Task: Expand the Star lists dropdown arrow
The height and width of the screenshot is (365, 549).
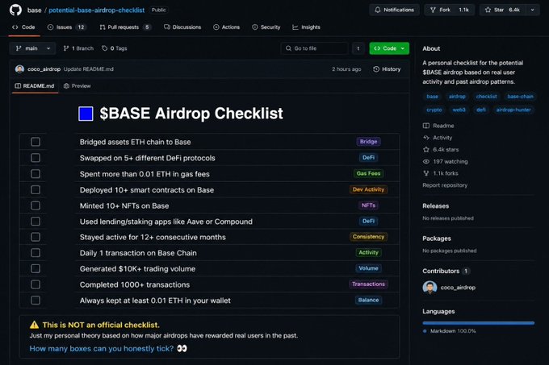Action: tap(533, 10)
